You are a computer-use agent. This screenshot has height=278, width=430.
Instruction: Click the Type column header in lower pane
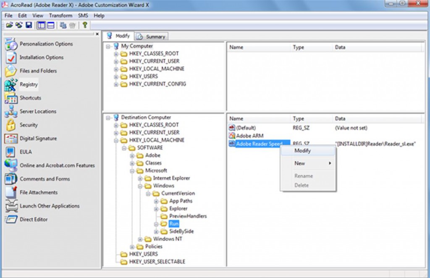(x=311, y=119)
